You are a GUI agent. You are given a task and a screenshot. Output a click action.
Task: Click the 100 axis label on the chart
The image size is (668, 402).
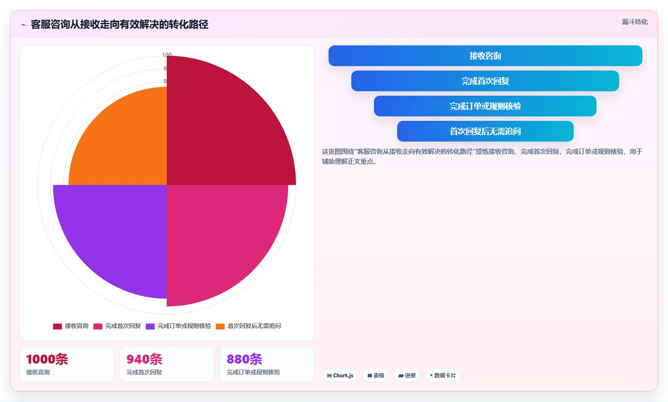(x=167, y=55)
